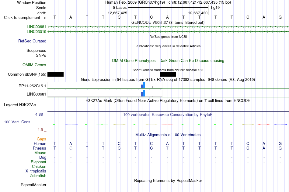This screenshot has width=289, height=192.
Task: Click the LINC00681 GTEx expression label
Action: 36,94
